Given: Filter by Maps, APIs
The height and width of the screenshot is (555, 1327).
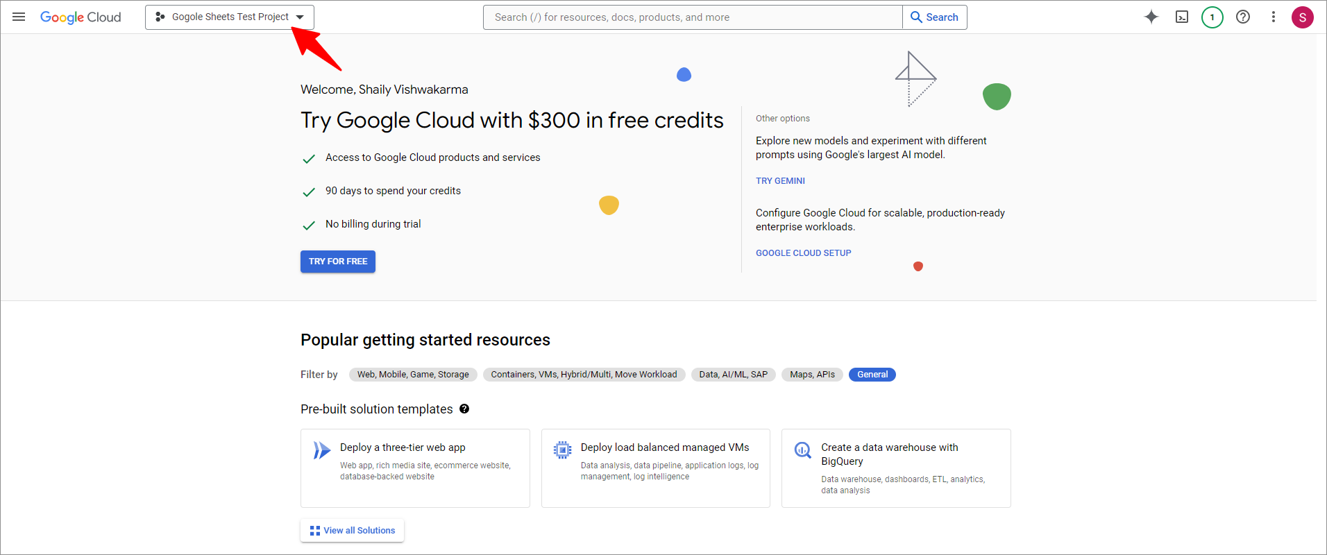Looking at the screenshot, I should tap(812, 375).
